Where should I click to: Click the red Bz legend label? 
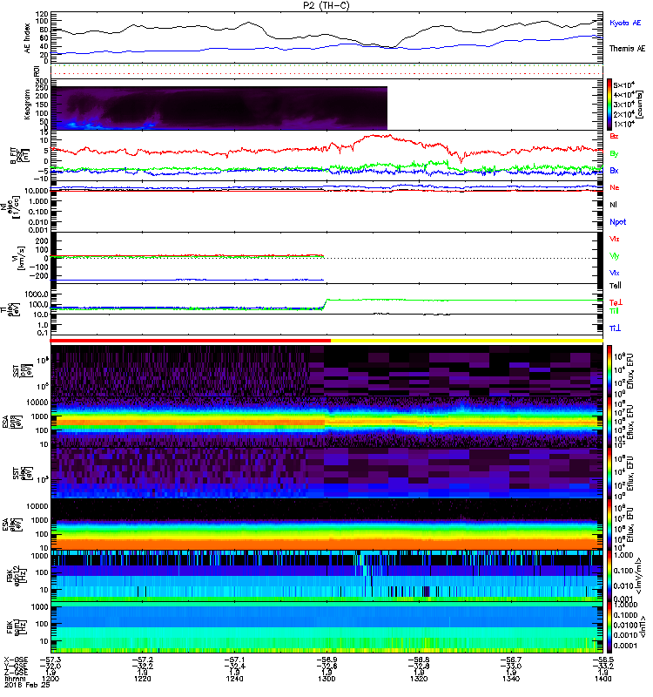click(x=614, y=136)
